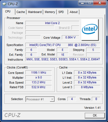The width and height of the screenshot is (108, 122).
Task: Click the Threads value 8
Action: [96, 99]
